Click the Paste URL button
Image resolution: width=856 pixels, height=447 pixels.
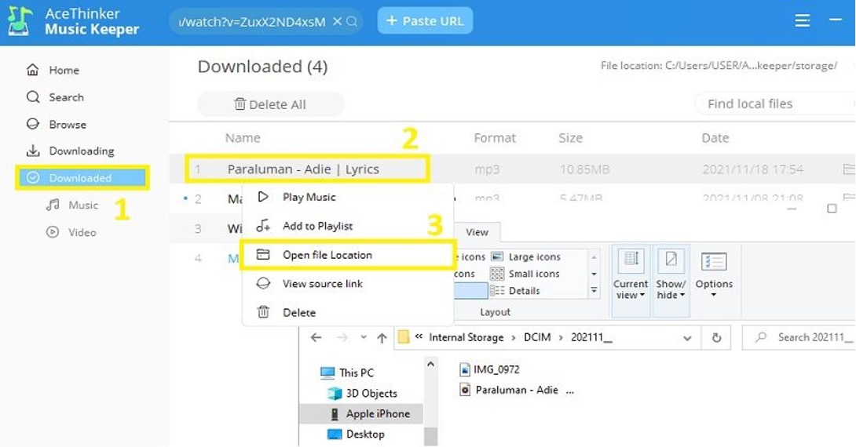425,20
